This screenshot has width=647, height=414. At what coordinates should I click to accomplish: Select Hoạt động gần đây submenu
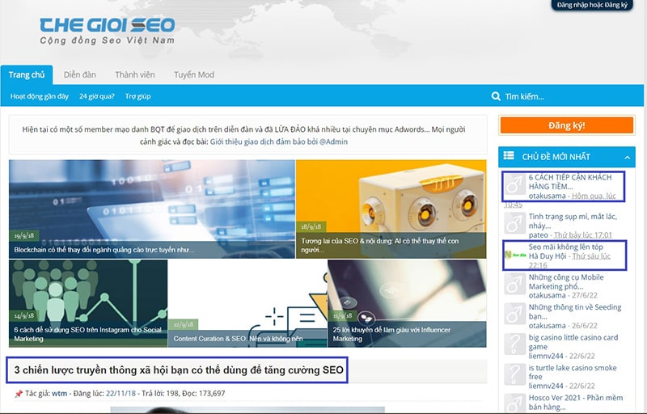pos(40,96)
